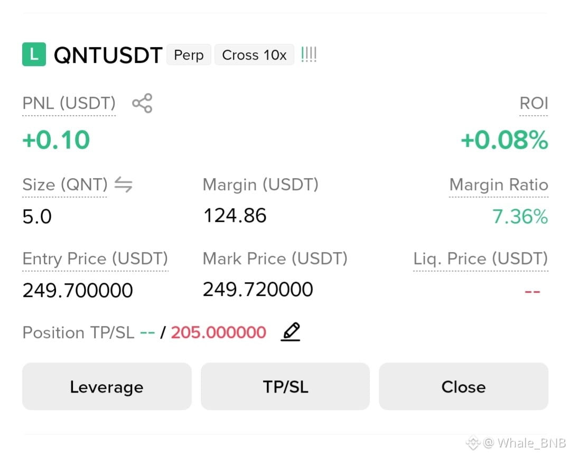Open the QNTUSDT pair title
Viewport: 570px width, 456px height.
pos(108,55)
